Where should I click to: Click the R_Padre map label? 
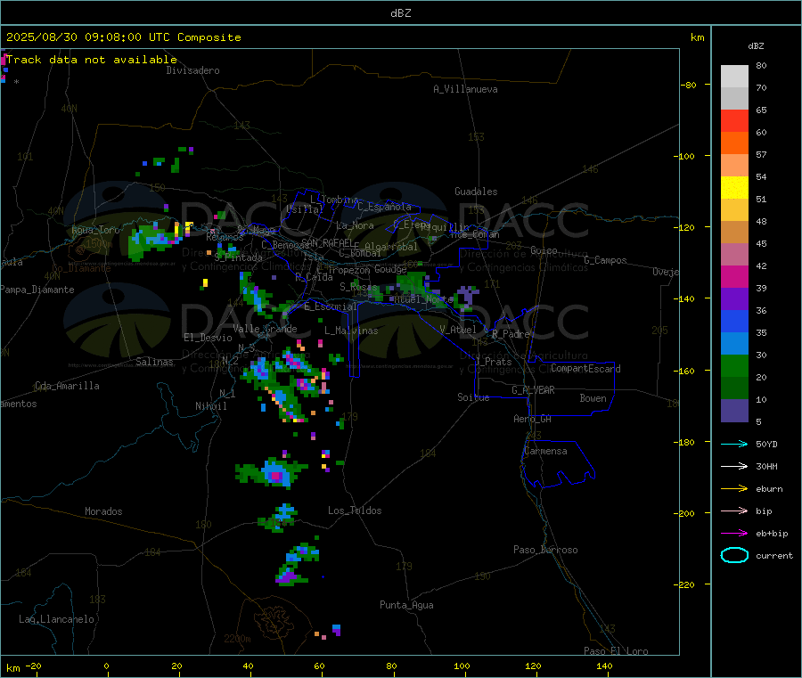tap(511, 334)
